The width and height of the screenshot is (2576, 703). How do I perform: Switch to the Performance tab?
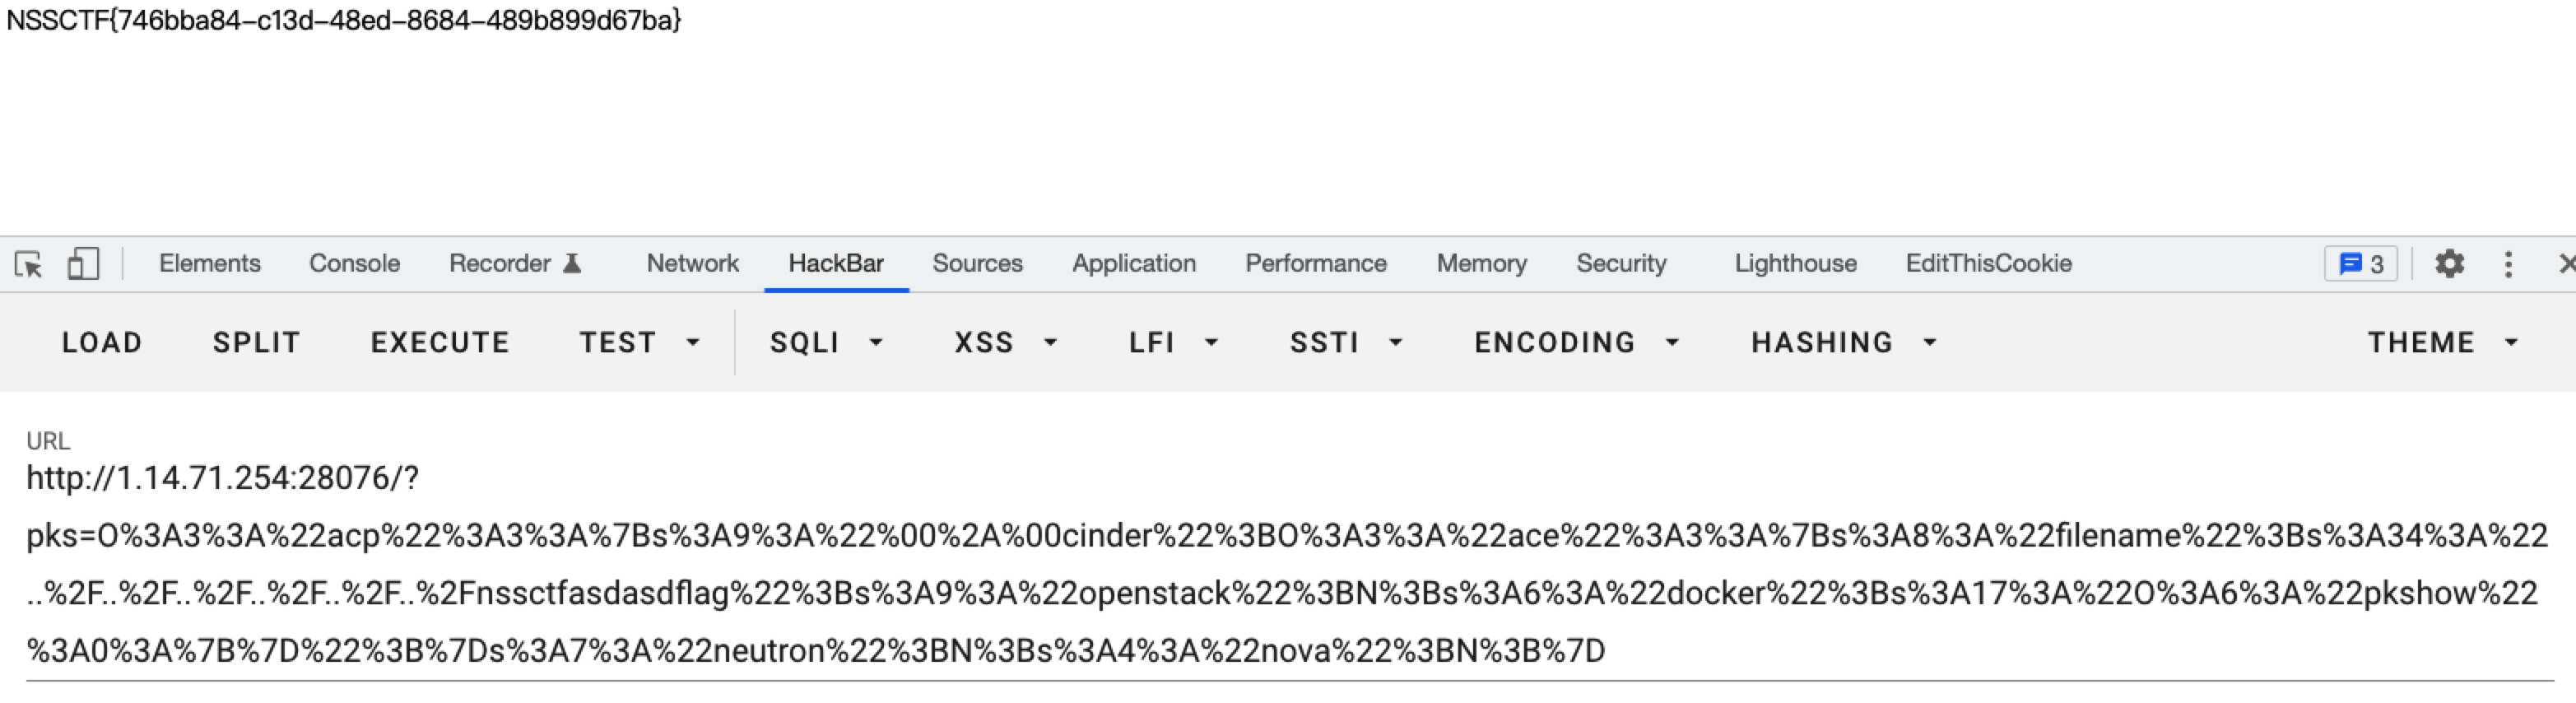(1316, 263)
